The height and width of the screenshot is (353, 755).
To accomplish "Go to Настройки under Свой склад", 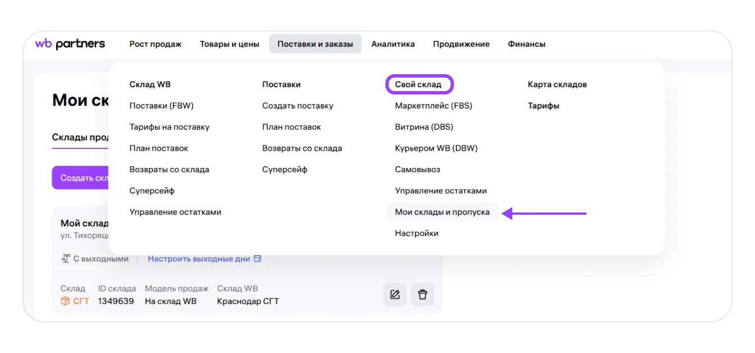I will [416, 233].
